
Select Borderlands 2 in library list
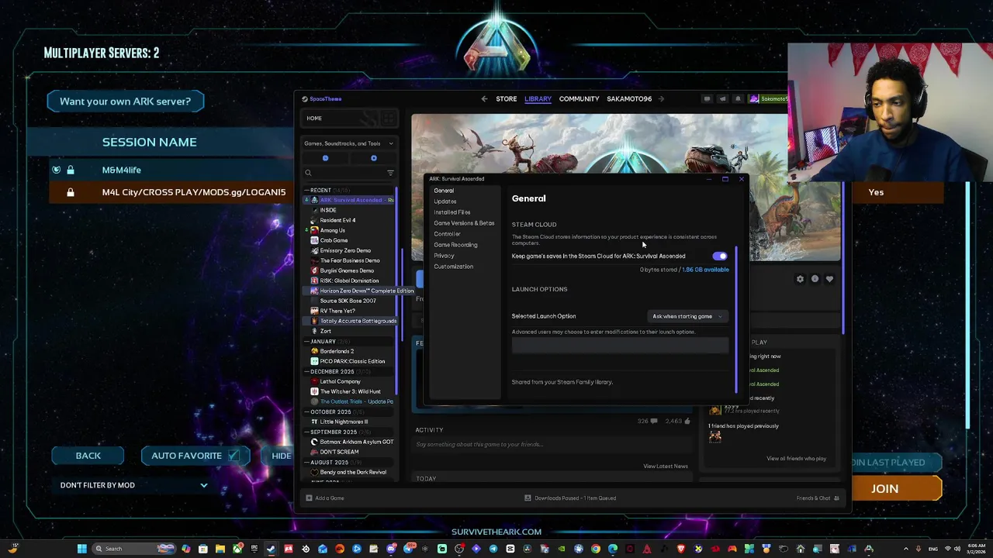click(x=337, y=351)
